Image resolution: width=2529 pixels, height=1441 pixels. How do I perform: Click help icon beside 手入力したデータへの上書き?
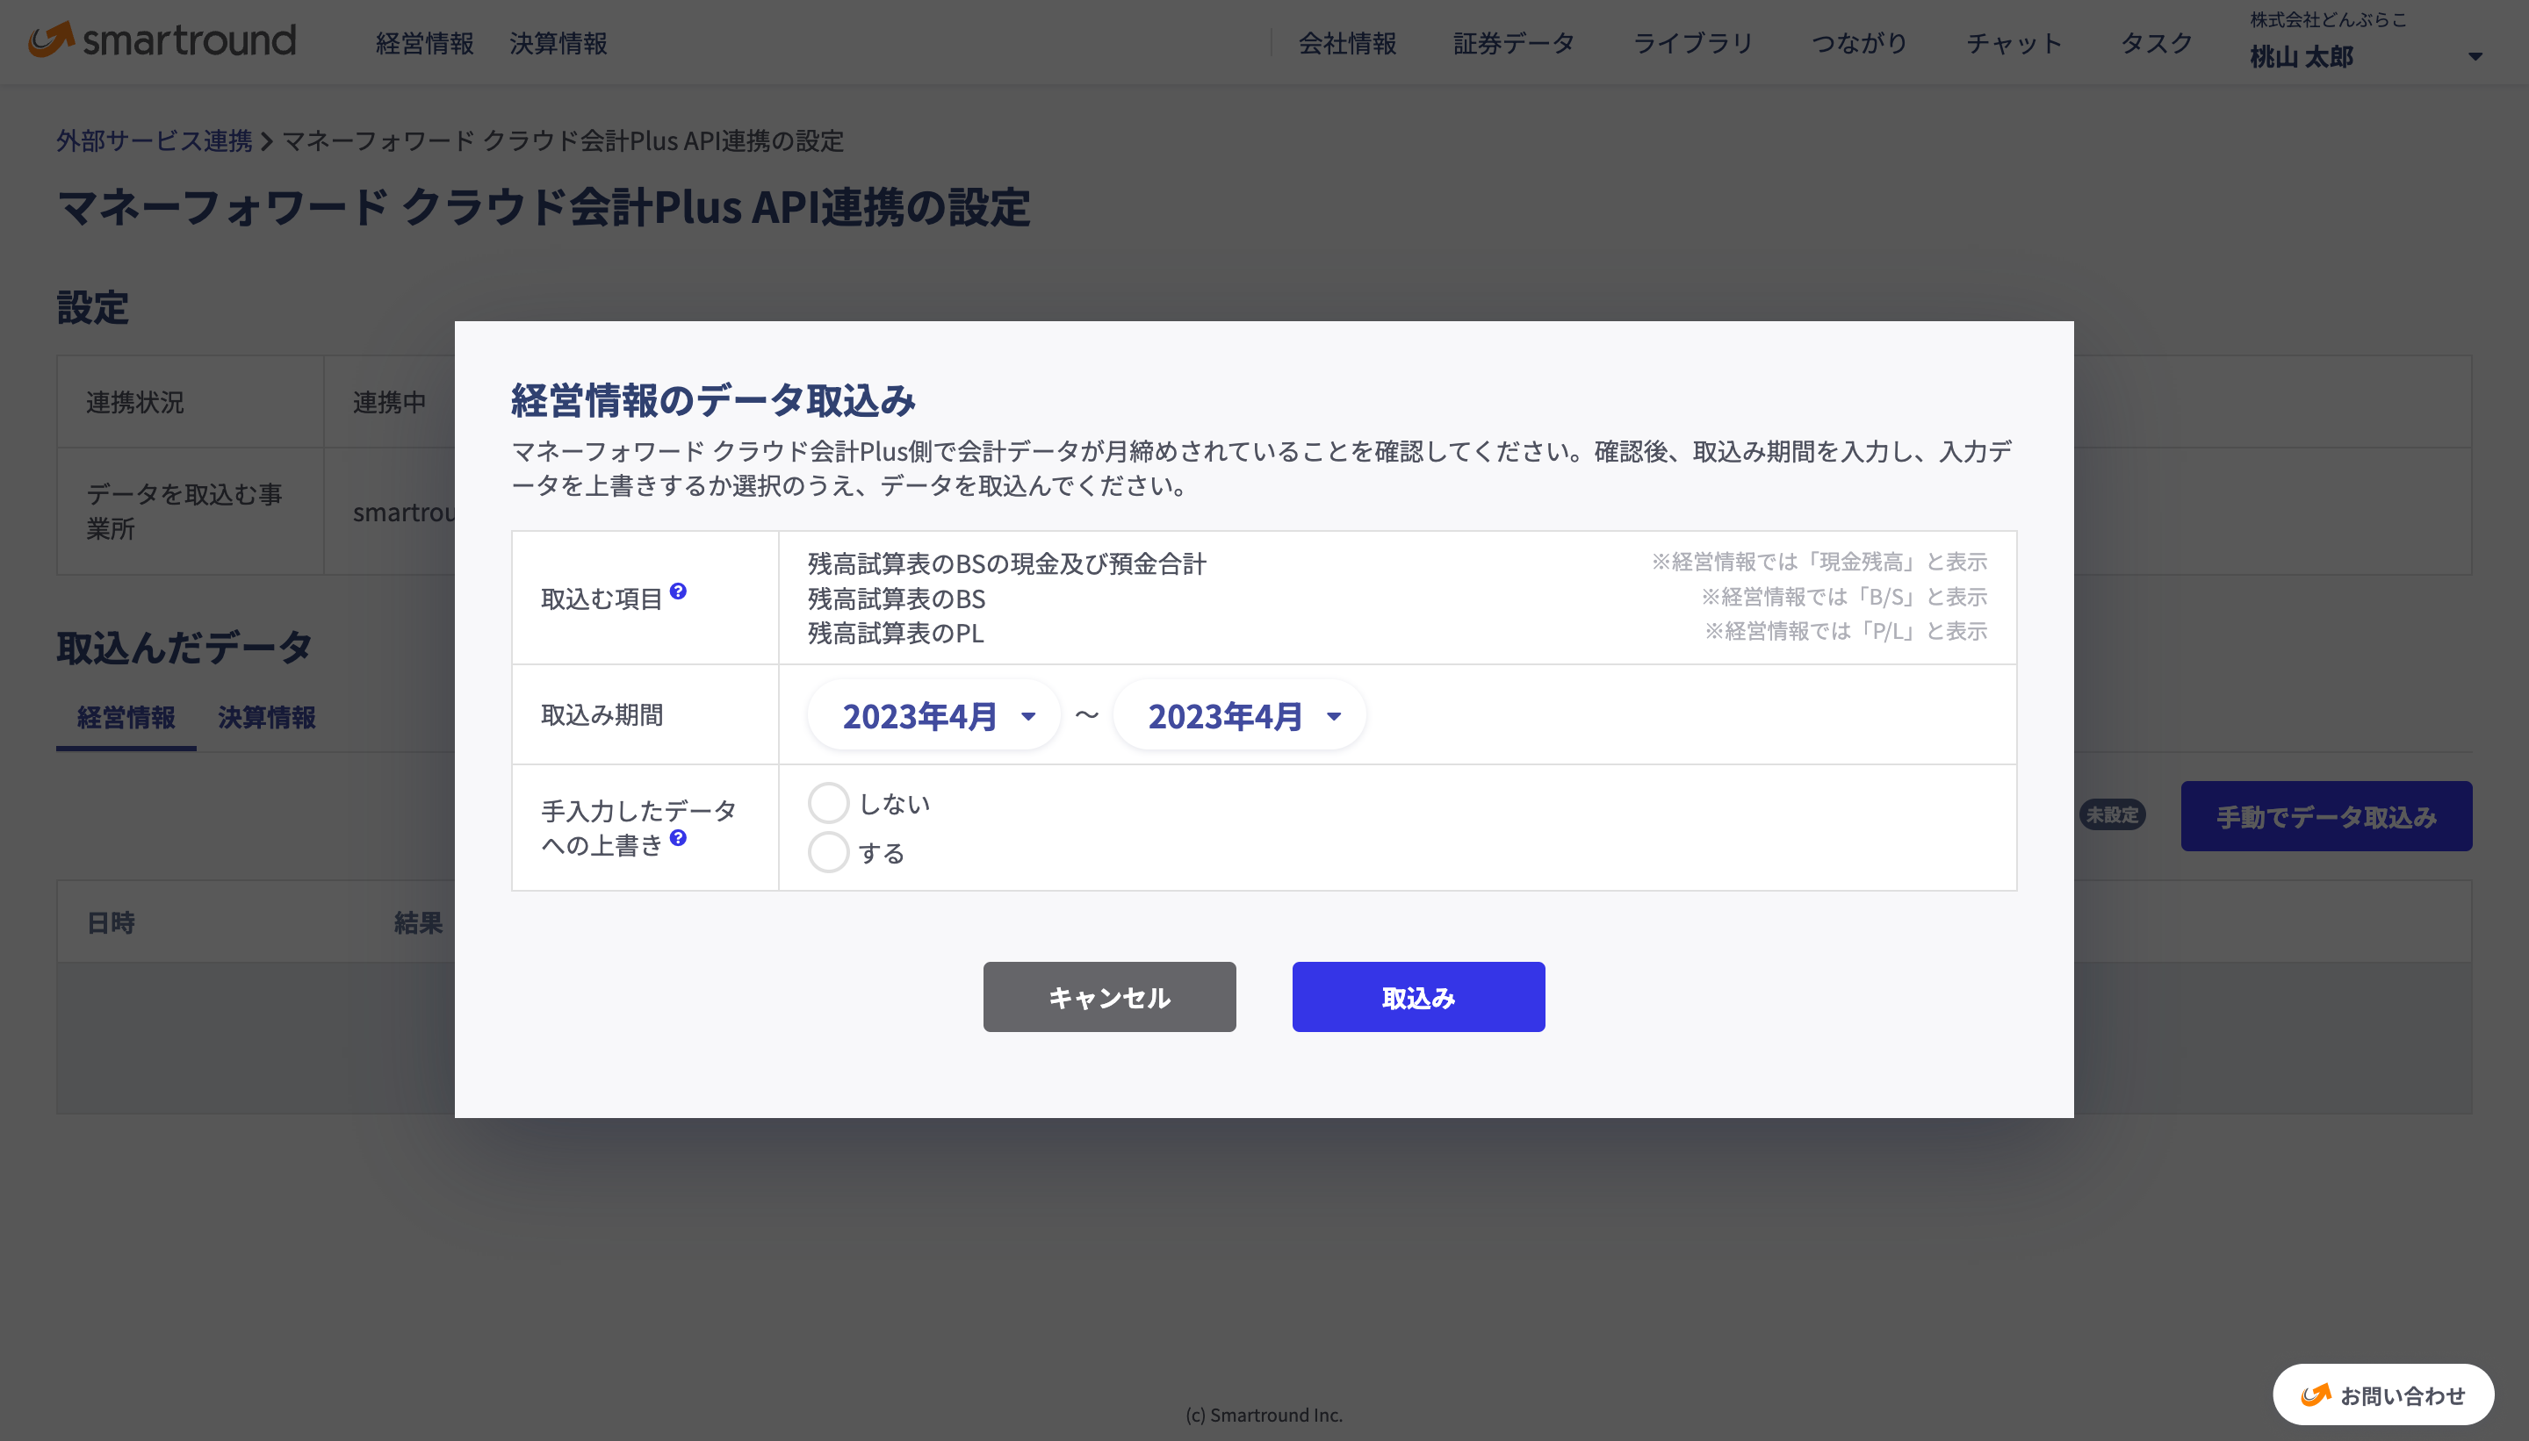pyautogui.click(x=678, y=837)
